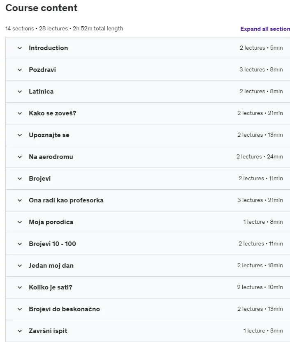The image size is (290, 342).
Task: Expand Brojevi do beskonačno section chevron
Action: coord(20,309)
